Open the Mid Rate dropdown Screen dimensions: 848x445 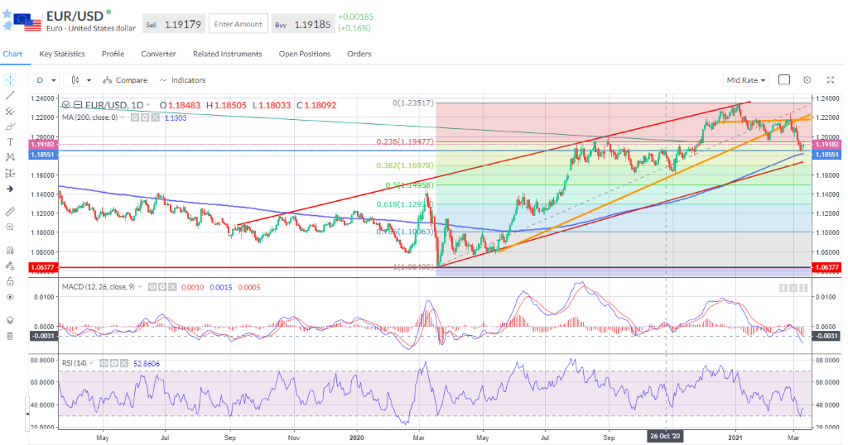pyautogui.click(x=746, y=80)
